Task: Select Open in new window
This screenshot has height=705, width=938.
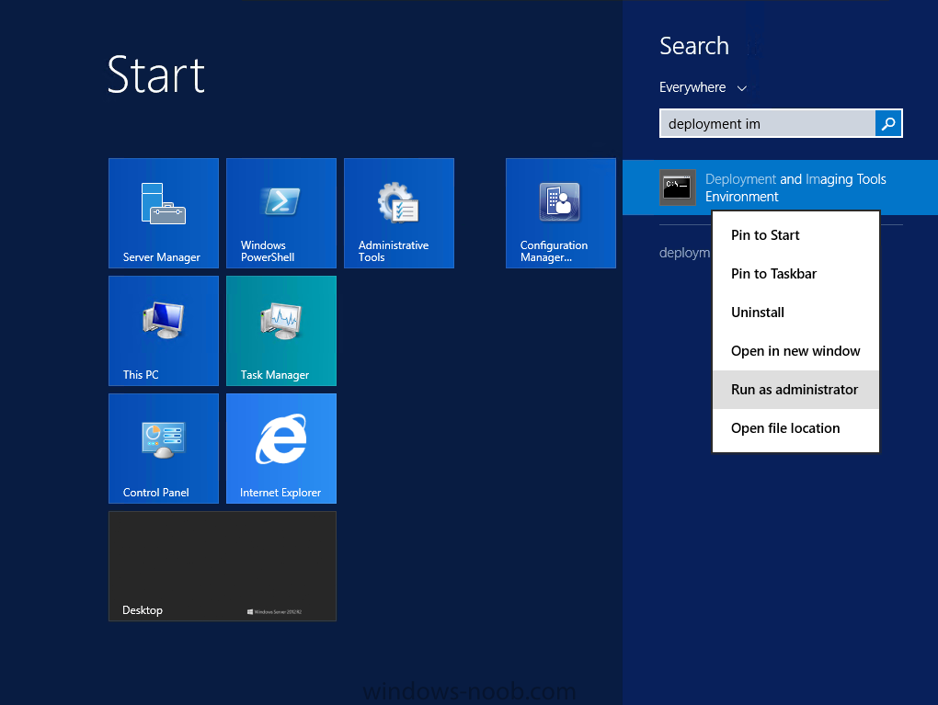Action: [795, 351]
